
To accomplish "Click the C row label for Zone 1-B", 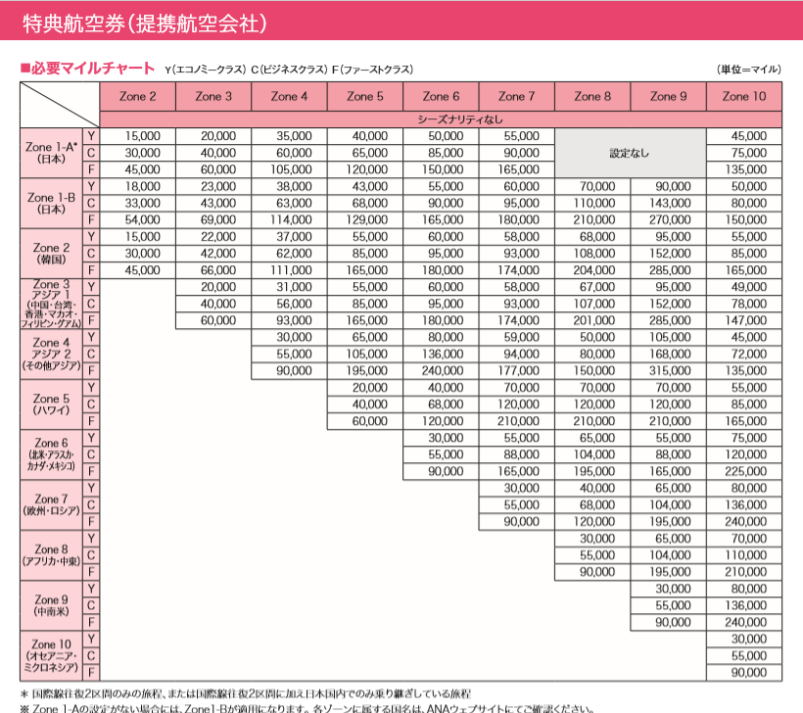I will [x=89, y=205].
